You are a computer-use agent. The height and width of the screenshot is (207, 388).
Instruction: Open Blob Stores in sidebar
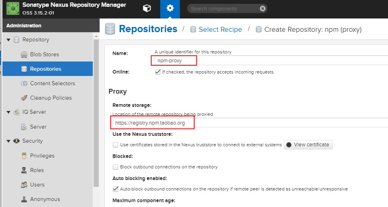pyautogui.click(x=44, y=54)
